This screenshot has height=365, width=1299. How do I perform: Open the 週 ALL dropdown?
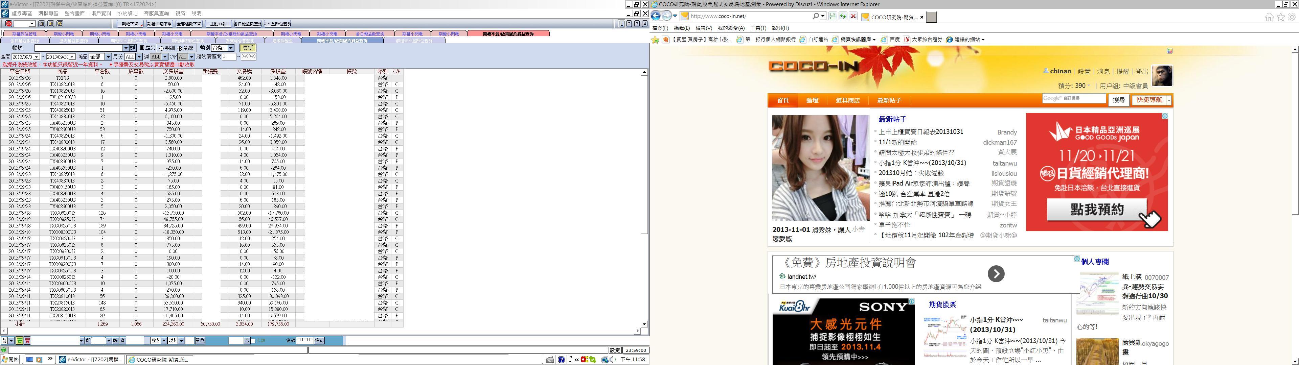pos(164,57)
